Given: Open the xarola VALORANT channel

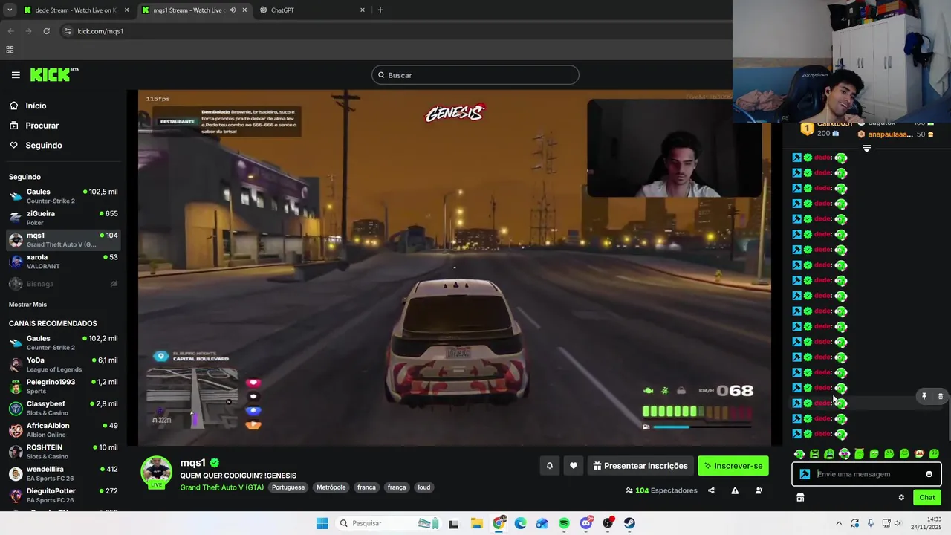Looking at the screenshot, I should [63, 262].
